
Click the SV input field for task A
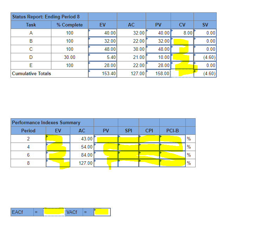click(205, 33)
